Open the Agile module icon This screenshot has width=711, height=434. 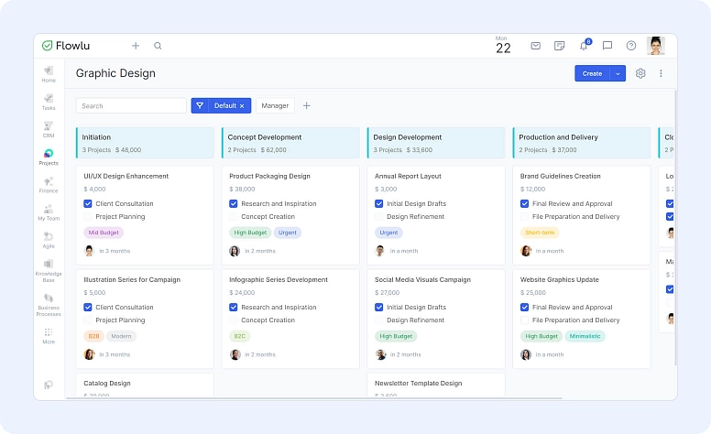pos(49,240)
